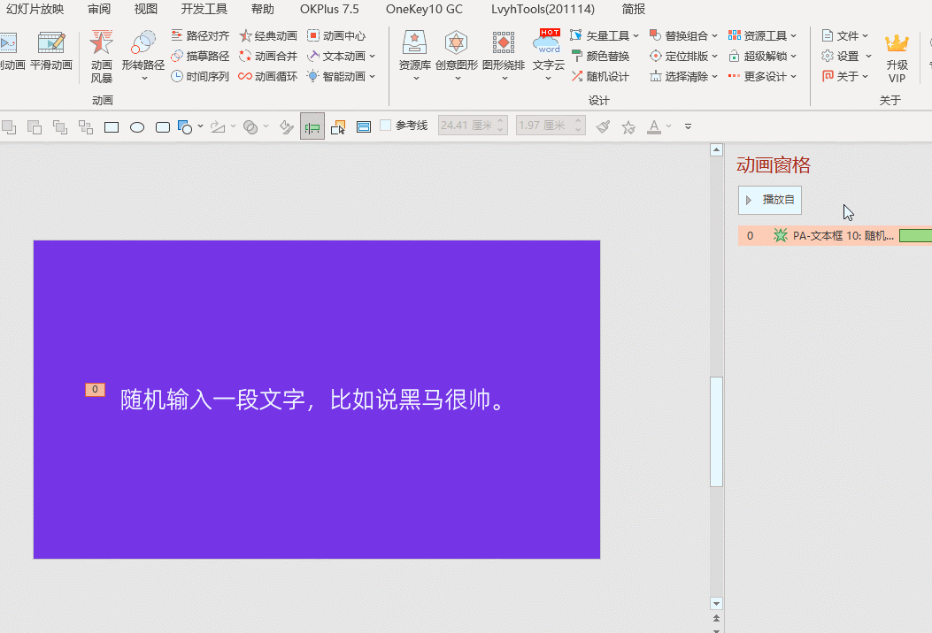
Task: Open the font color A dropdown arrow
Action: tap(669, 126)
